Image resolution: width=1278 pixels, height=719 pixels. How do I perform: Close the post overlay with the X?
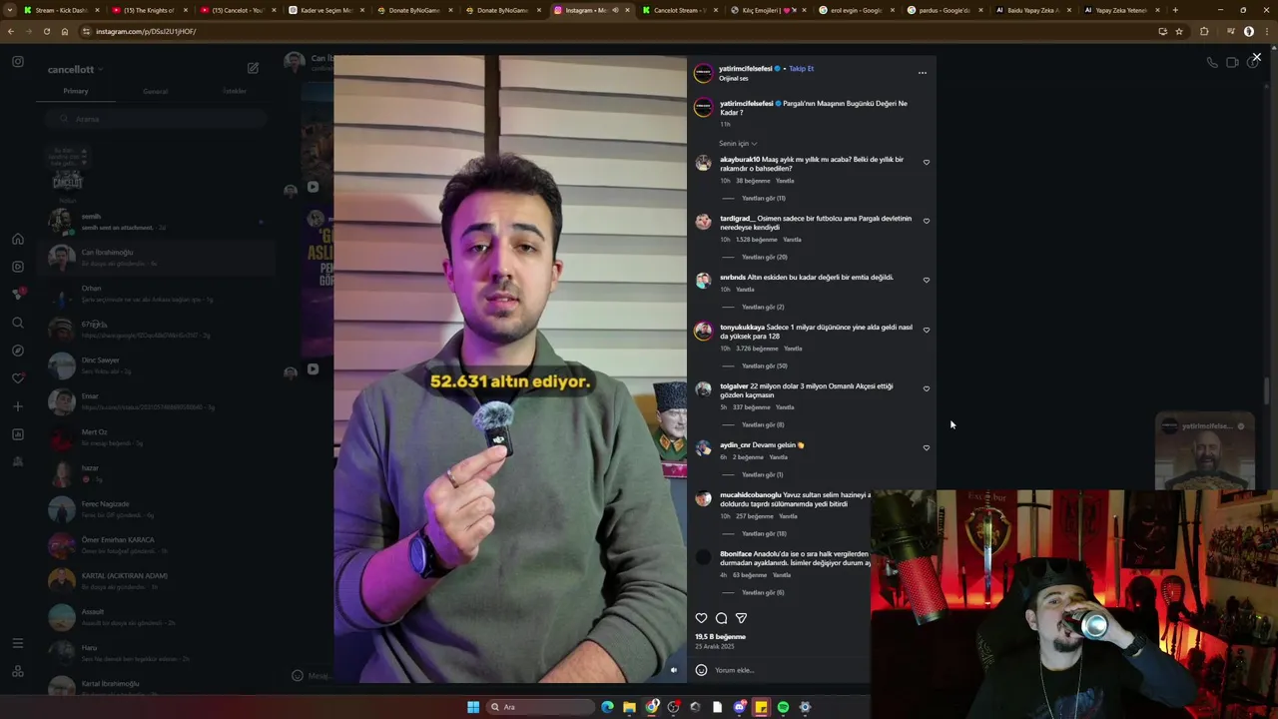pyautogui.click(x=1256, y=57)
